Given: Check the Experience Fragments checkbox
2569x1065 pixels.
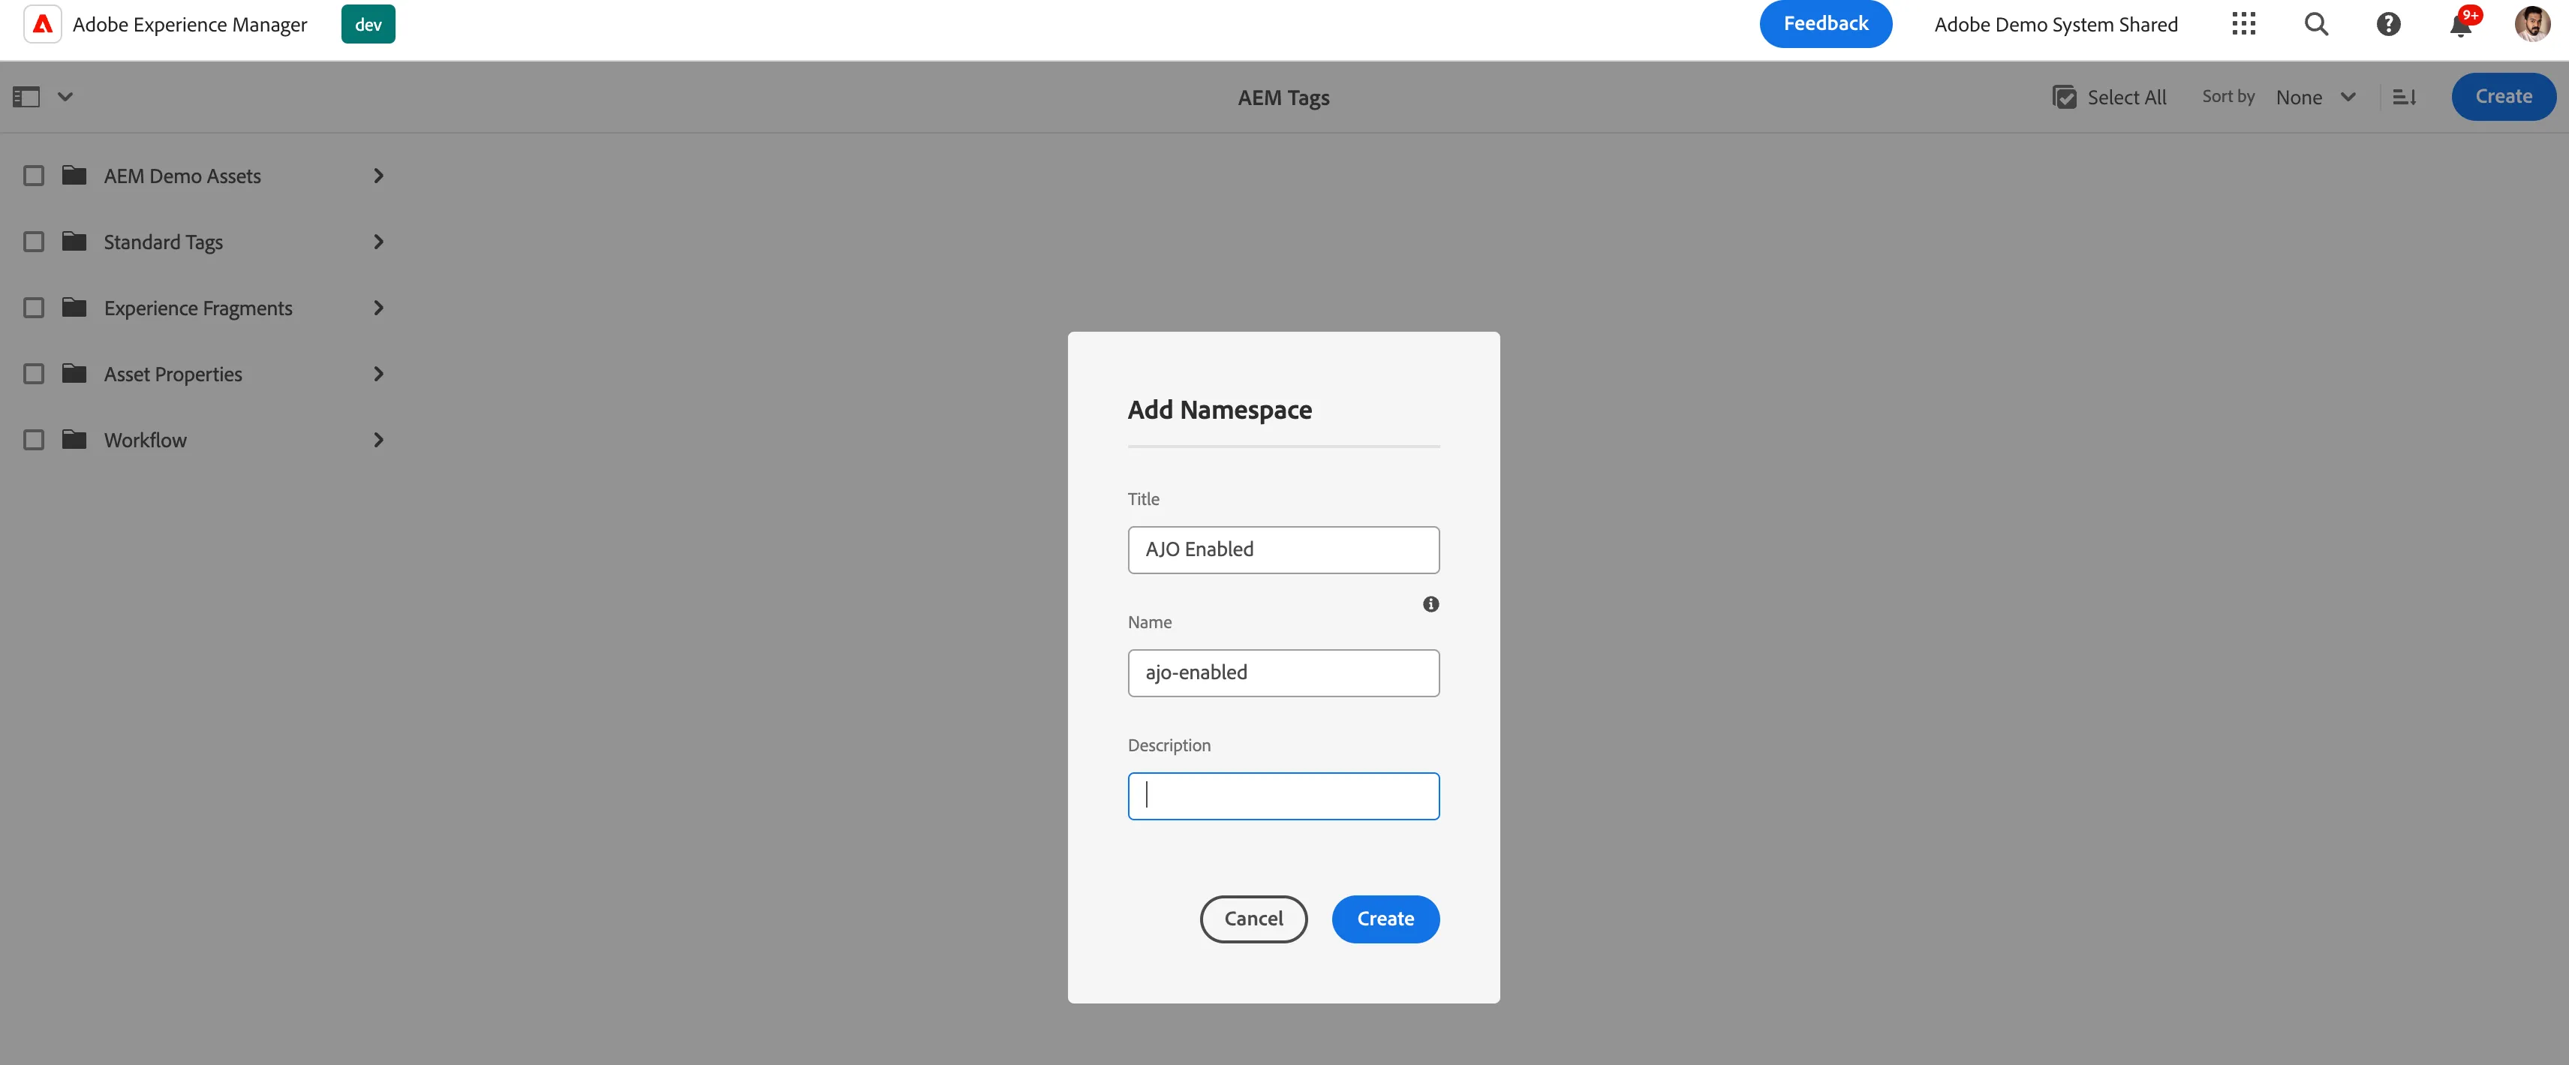Looking at the screenshot, I should point(34,308).
